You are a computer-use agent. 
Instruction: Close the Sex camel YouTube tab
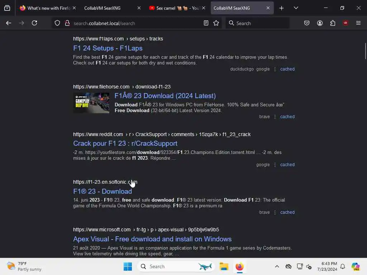coord(204,8)
